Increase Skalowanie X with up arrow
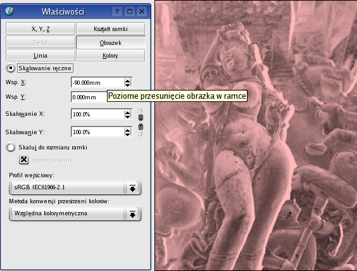Image resolution: width=357 pixels, height=271 pixels. (x=127, y=112)
